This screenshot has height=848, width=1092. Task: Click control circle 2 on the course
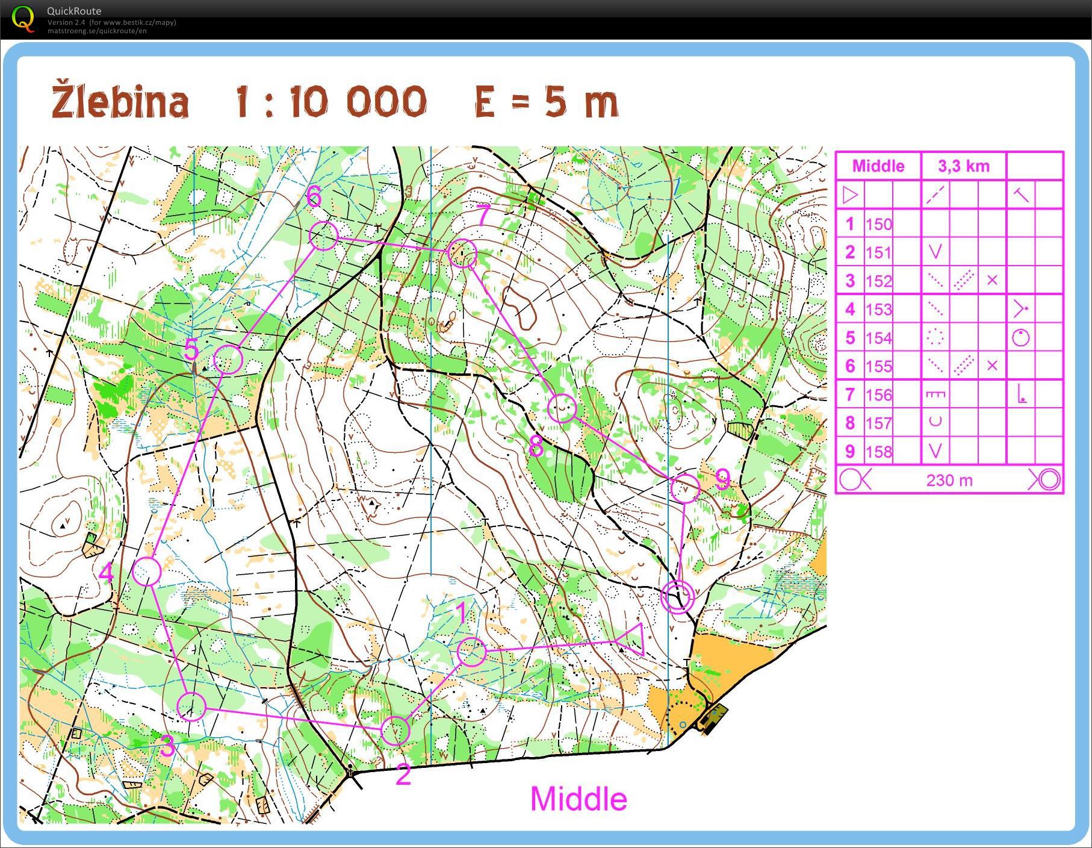coord(396,731)
